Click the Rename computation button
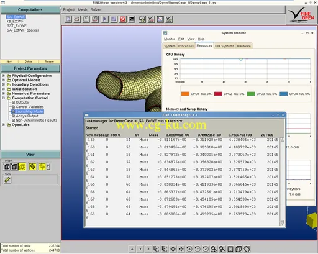 point(49,61)
